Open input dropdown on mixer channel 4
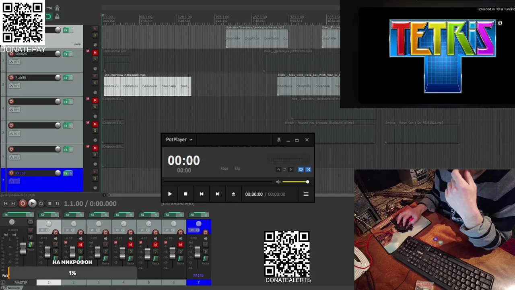 pyautogui.click(x=118, y=230)
